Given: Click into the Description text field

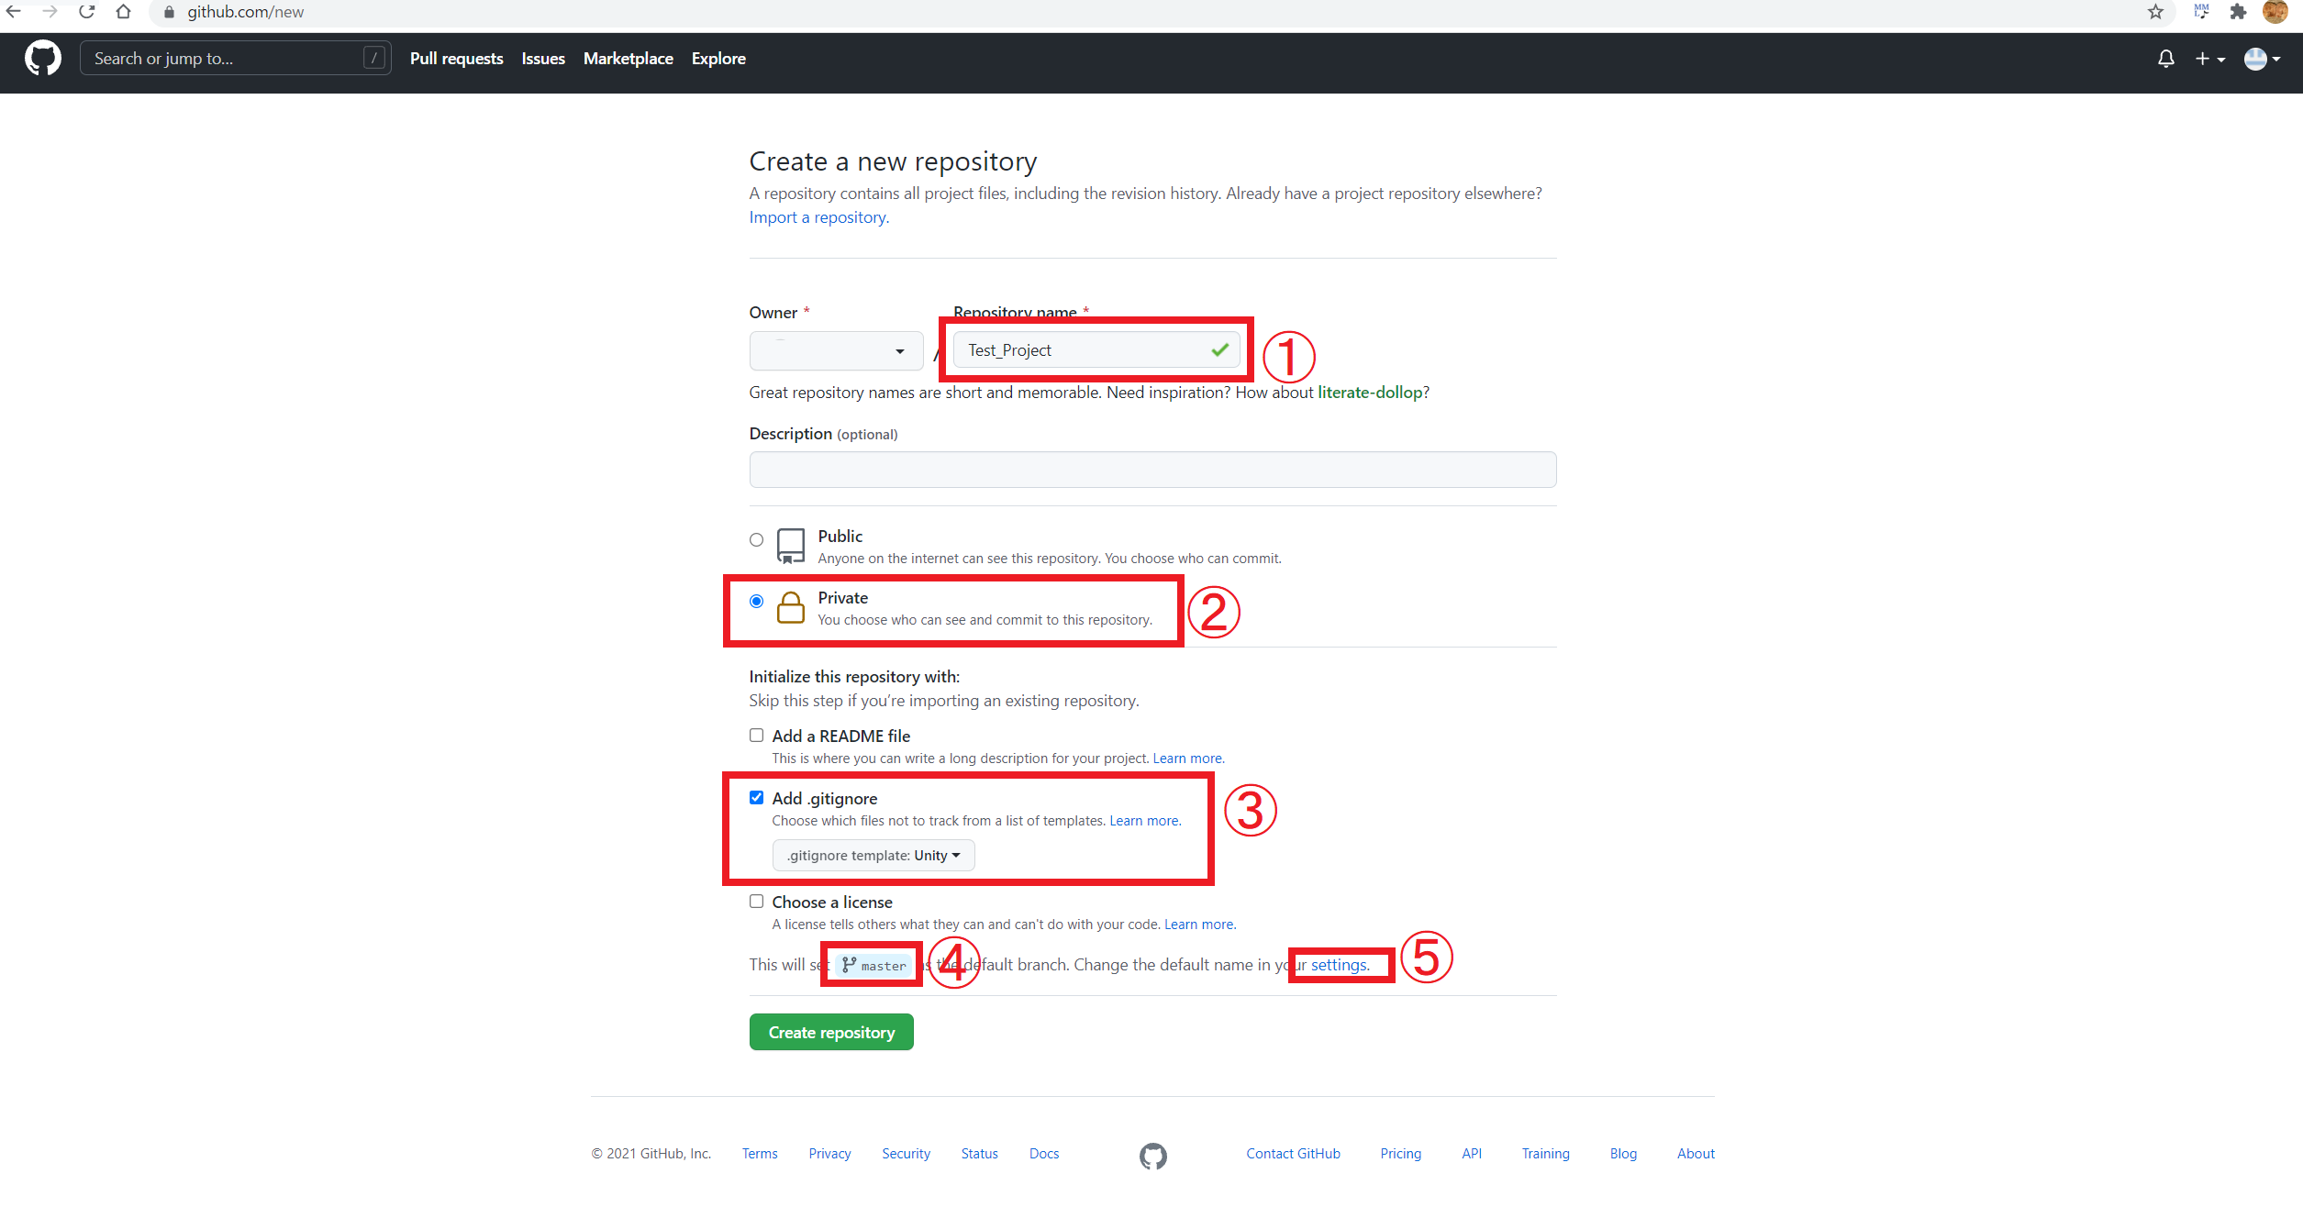Looking at the screenshot, I should point(1151,470).
